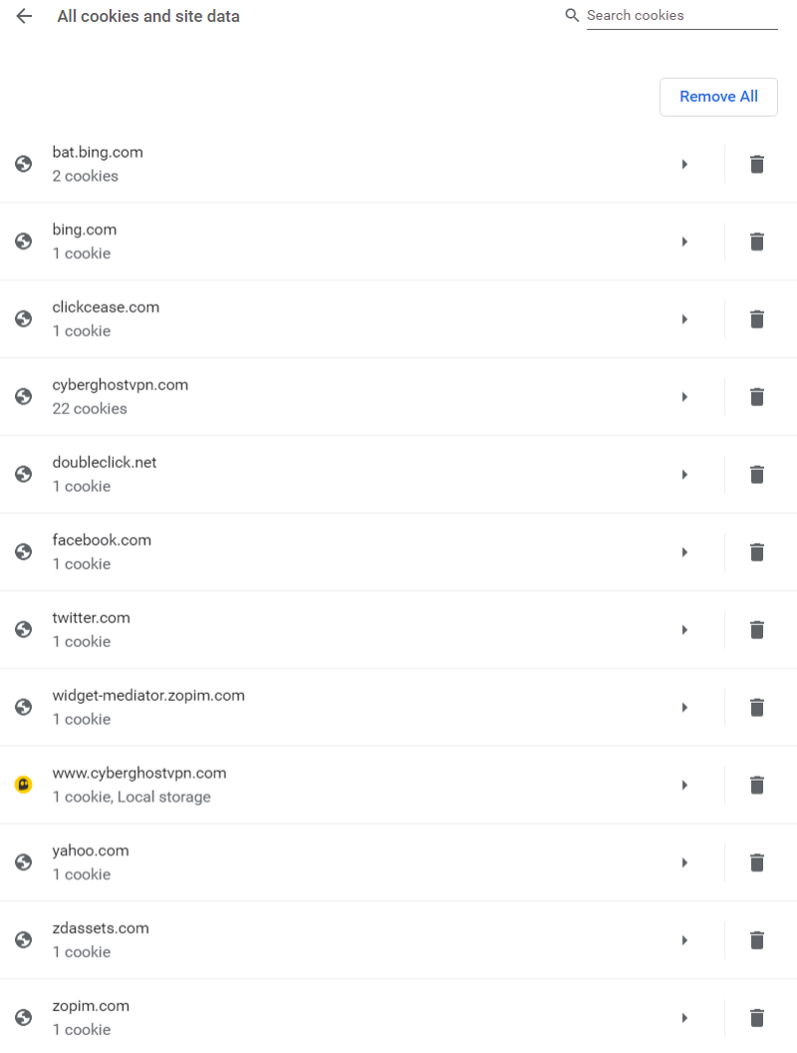Focus the Search cookies field
Image resolution: width=797 pixels, height=1053 pixels.
pyautogui.click(x=681, y=15)
